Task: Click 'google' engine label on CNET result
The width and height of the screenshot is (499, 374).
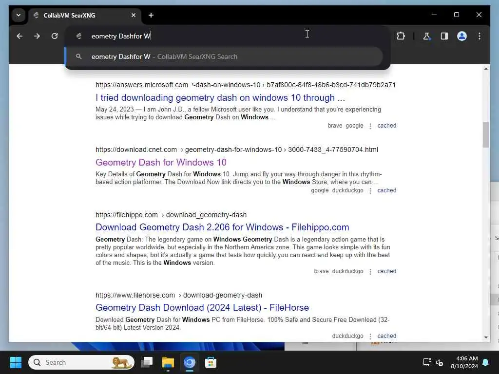Action: point(320,190)
